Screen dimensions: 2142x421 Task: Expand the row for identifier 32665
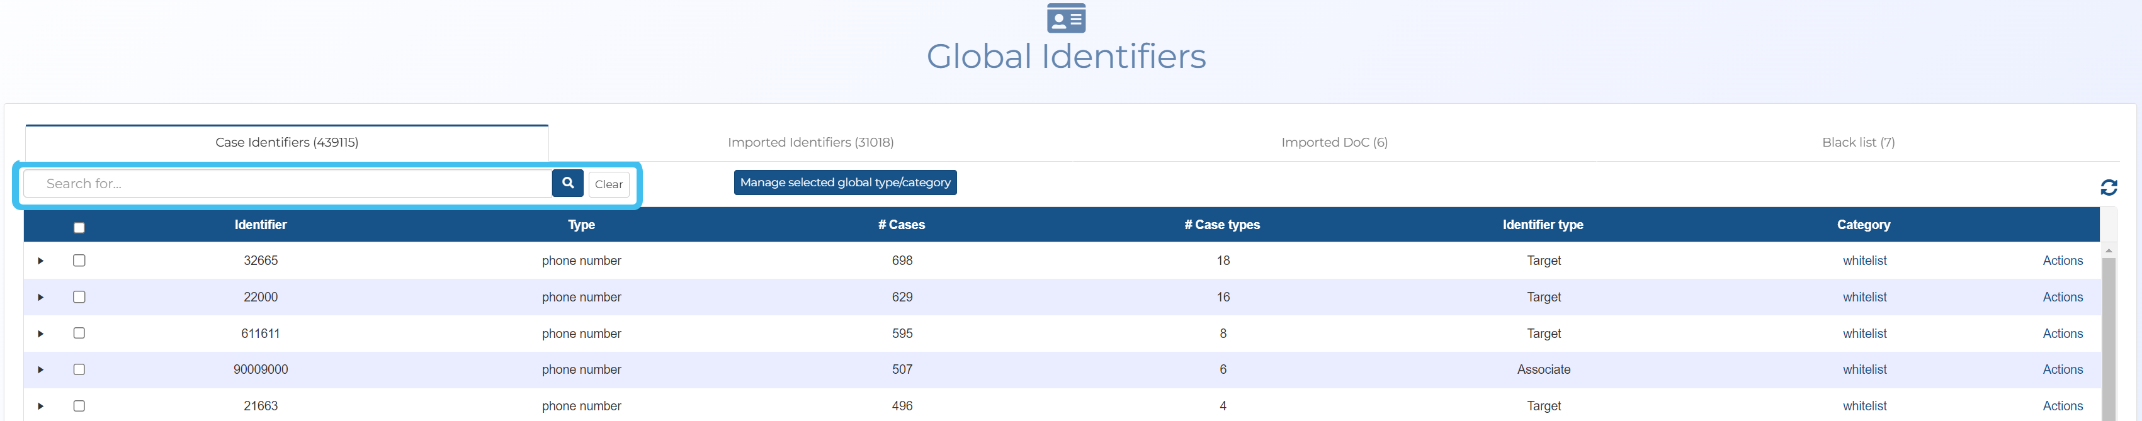[x=40, y=261]
